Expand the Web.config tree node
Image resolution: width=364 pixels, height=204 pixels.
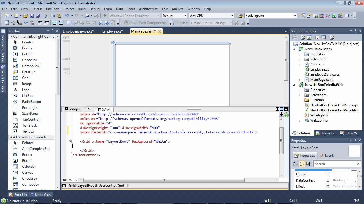(299, 120)
